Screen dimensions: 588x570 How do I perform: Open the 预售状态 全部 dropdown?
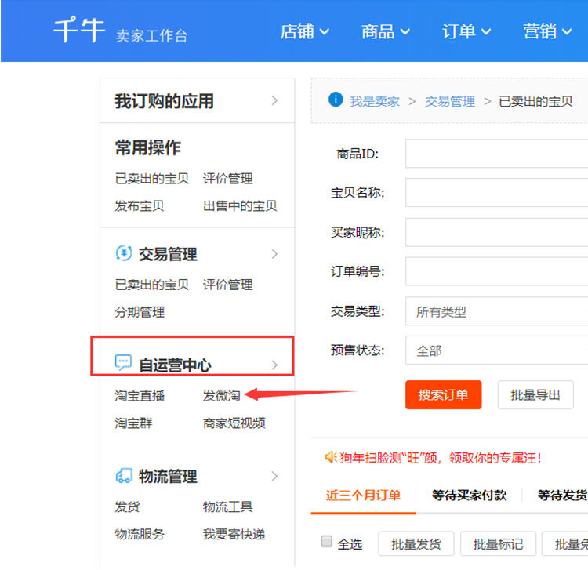(x=496, y=350)
